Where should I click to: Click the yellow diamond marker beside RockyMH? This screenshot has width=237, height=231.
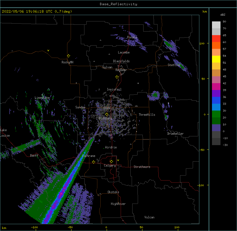coord(68,56)
